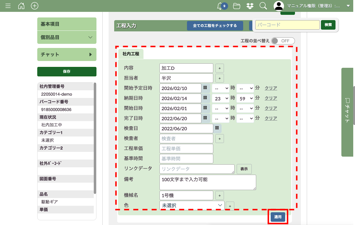The image size is (355, 225).
Task: Open the user account dropdown arrow
Action: tap(348, 6)
